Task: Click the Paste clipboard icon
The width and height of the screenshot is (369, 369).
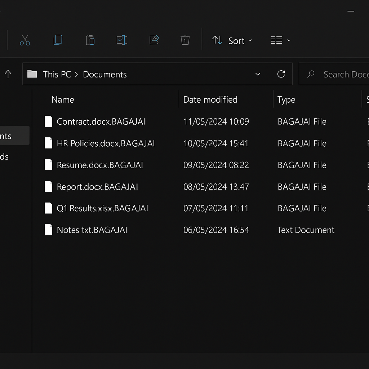Action: pyautogui.click(x=90, y=40)
